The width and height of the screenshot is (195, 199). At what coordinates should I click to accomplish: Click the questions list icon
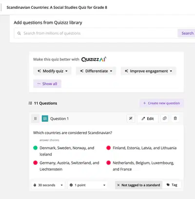30,103
